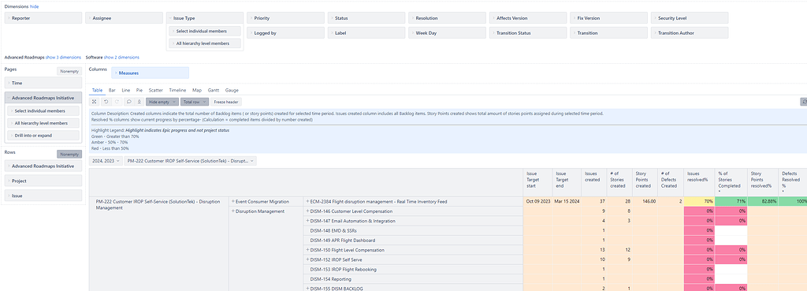Select the Transition Status dimension
This screenshot has width=807, height=291.
528,32
